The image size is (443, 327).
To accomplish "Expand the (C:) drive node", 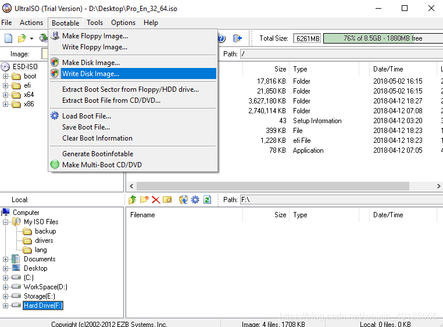I will pyautogui.click(x=5, y=278).
